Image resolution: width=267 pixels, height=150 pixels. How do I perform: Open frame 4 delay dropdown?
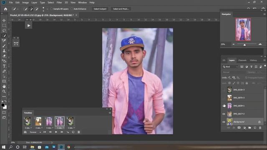pyautogui.click(x=63, y=128)
